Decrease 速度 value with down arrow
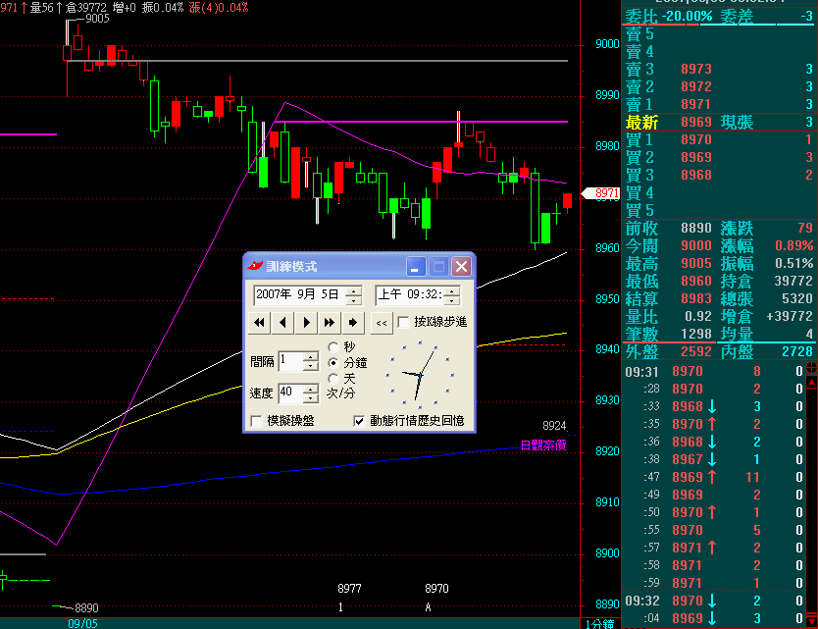 coord(311,397)
